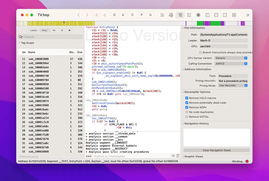269x181 pixels.
Task: Show more toolbar items chevron
Action: [248, 15]
